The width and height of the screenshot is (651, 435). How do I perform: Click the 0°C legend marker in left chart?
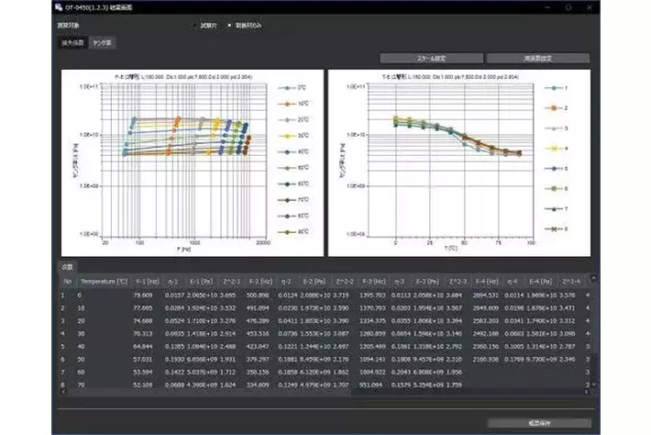[x=285, y=88]
